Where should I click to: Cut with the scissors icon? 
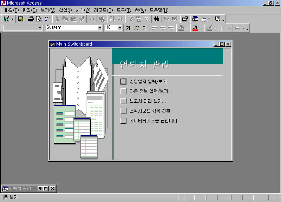[x=57, y=19]
